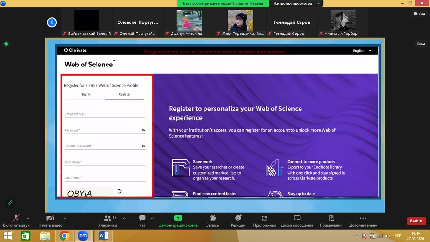This screenshot has height=242, width=430.
Task: Open Реакции reactions menu
Action: (237, 220)
